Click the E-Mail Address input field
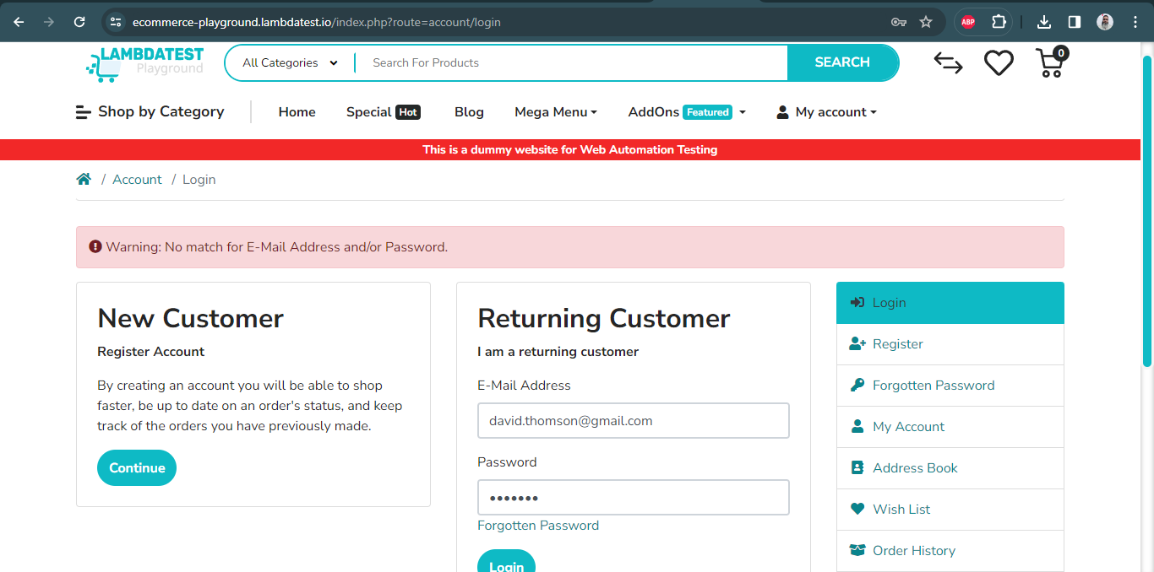Image resolution: width=1154 pixels, height=572 pixels. click(x=634, y=420)
